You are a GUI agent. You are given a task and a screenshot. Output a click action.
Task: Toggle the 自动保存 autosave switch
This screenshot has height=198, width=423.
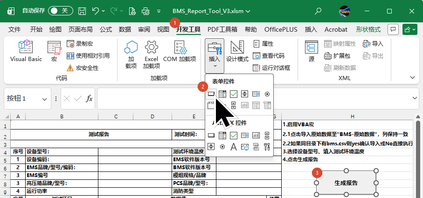(x=60, y=10)
